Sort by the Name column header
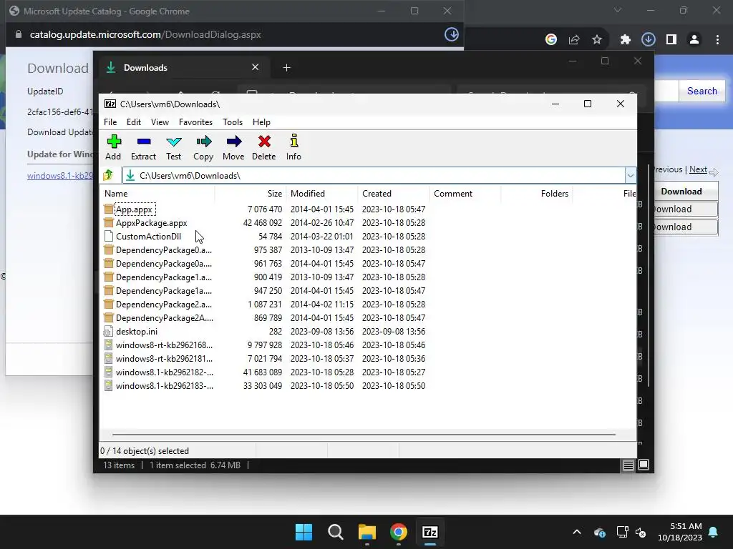733x549 pixels. point(158,193)
